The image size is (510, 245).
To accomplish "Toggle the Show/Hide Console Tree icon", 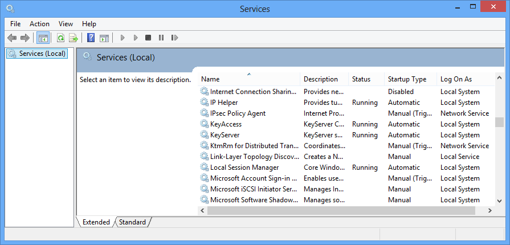I will click(43, 38).
